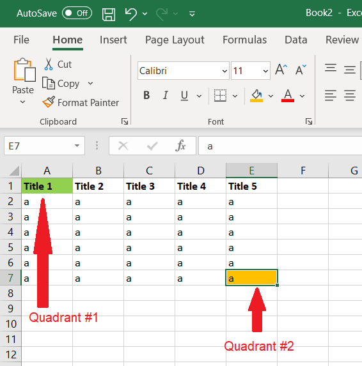Open the Review tab

[x=342, y=40]
